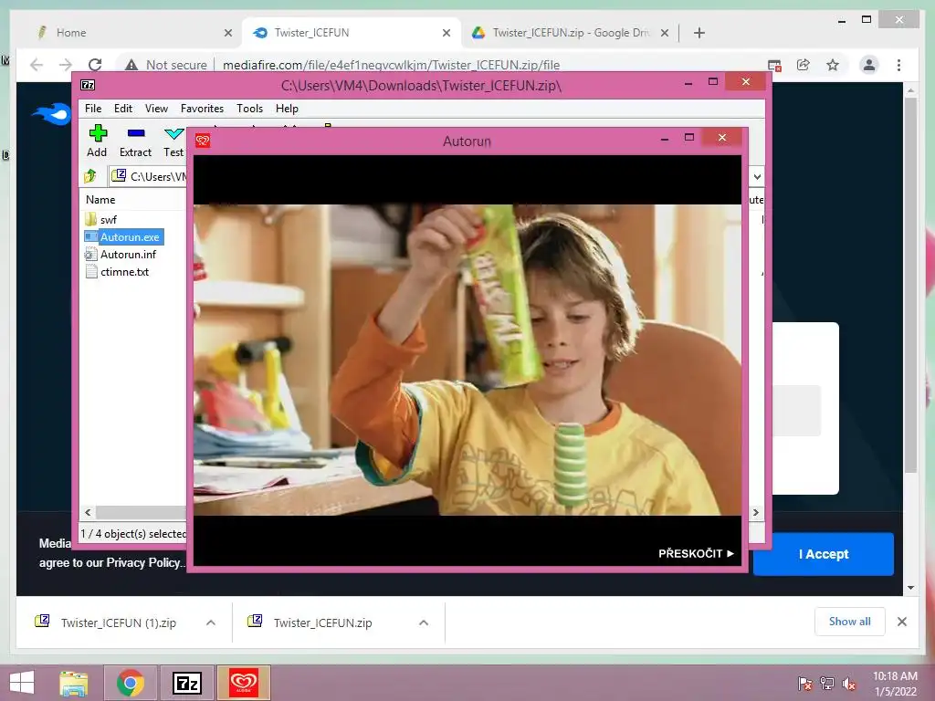Viewport: 935px width, 701px height.
Task: Open the 7-Zip View menu
Action: (x=156, y=109)
